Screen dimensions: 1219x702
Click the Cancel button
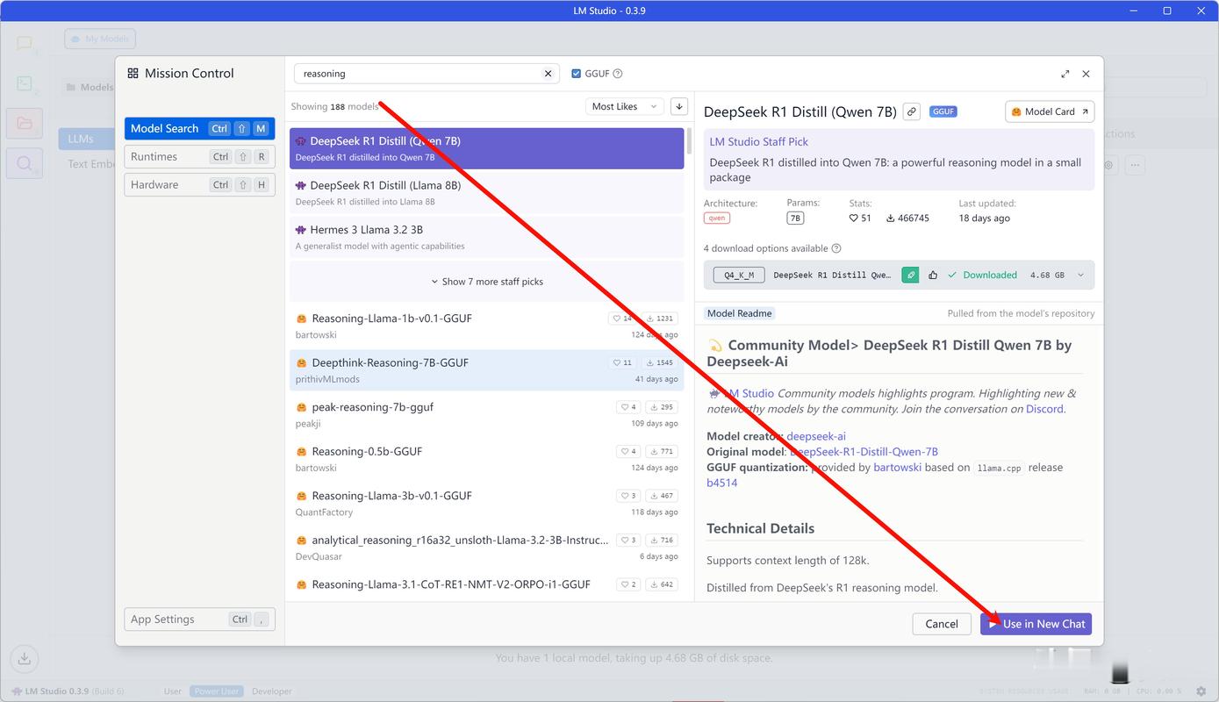pos(942,624)
